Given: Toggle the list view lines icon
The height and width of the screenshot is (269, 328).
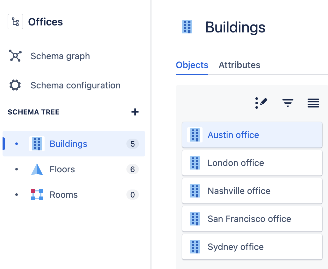Looking at the screenshot, I should click(x=313, y=103).
